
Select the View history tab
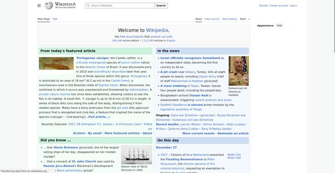coord(229,19)
